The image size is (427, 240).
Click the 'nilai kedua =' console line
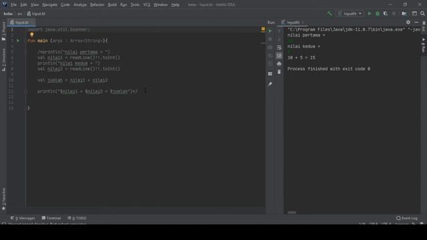click(x=304, y=46)
